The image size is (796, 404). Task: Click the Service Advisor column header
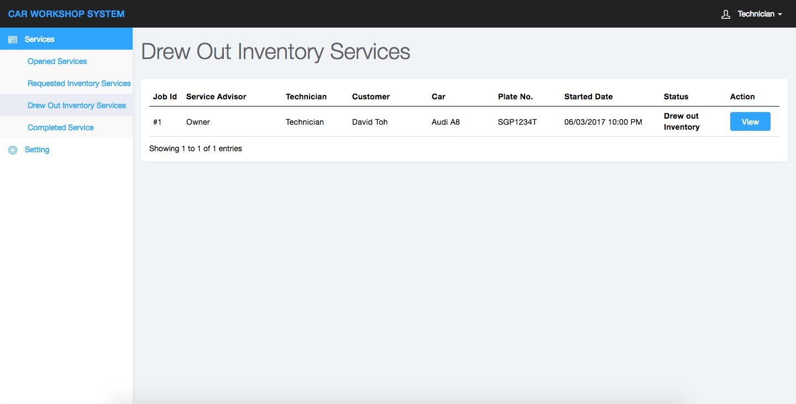tap(216, 97)
